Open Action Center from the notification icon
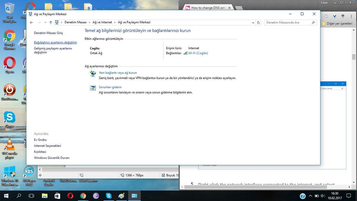The height and width of the screenshot is (201, 357). click(x=348, y=196)
